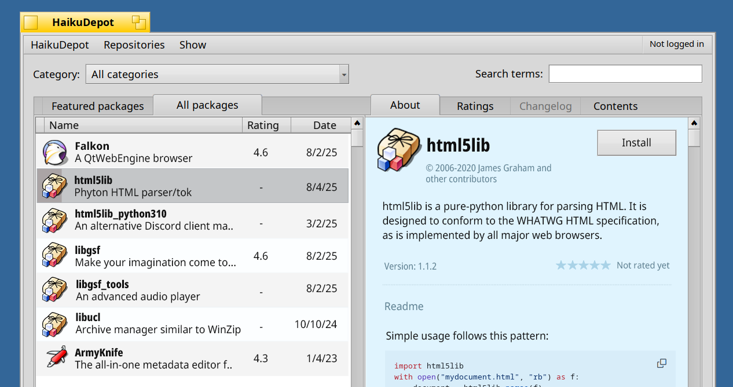Click the 3/2/25 date cell
Screen dimensions: 733x387
322,223
